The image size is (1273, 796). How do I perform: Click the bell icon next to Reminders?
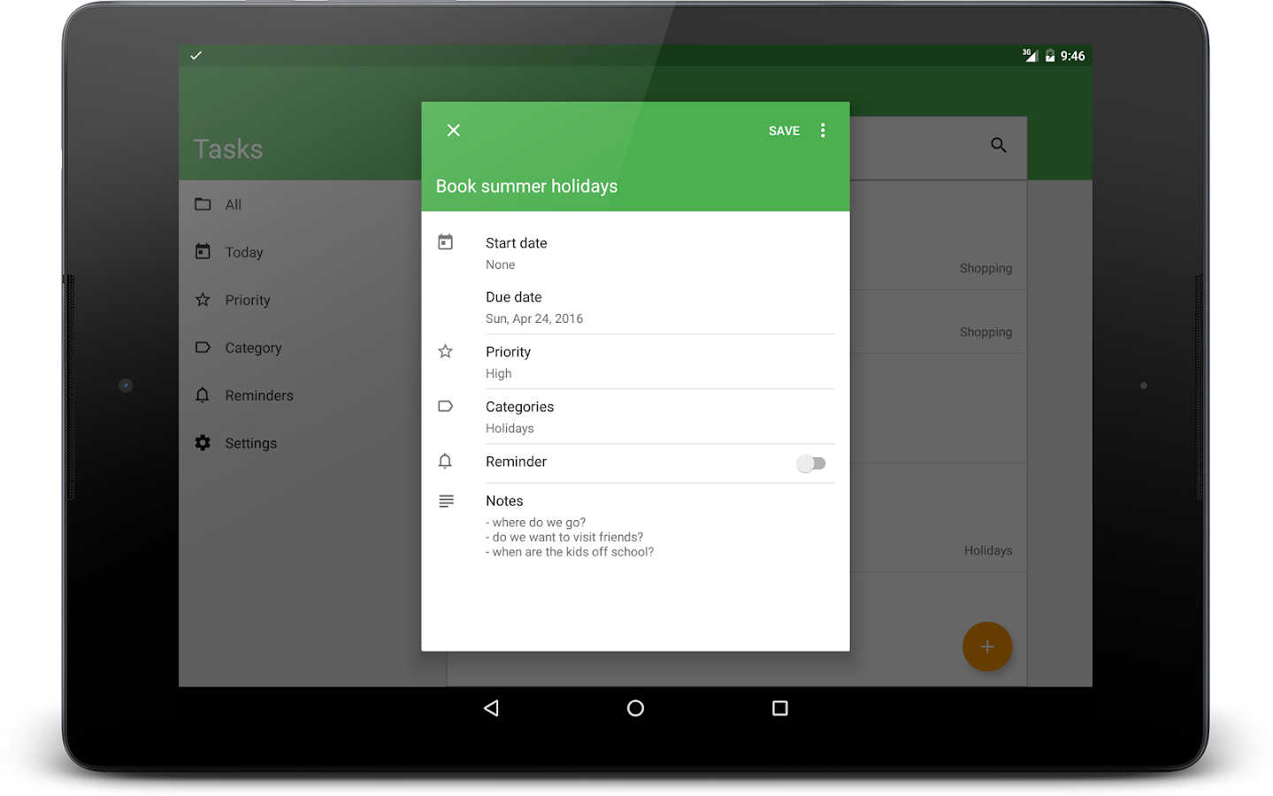coord(203,394)
